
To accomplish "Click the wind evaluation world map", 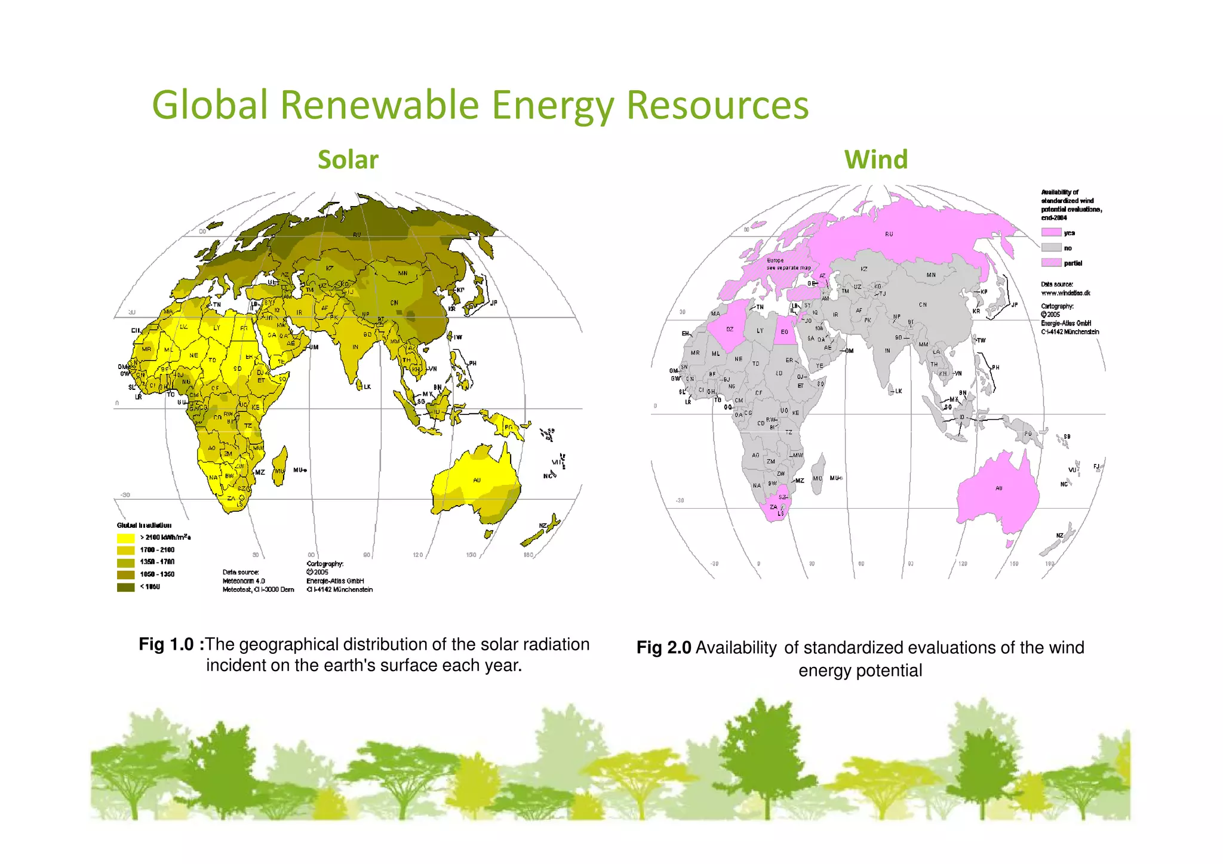I will [x=878, y=381].
